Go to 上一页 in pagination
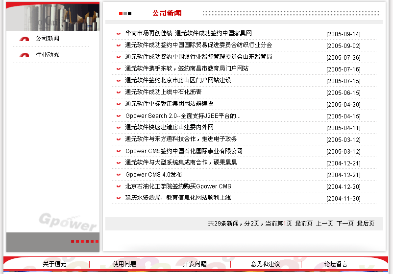Image resolution: width=393 pixels, height=274 pixels. click(x=324, y=224)
